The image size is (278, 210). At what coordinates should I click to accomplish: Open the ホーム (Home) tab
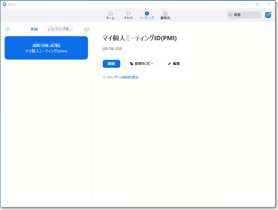[110, 16]
